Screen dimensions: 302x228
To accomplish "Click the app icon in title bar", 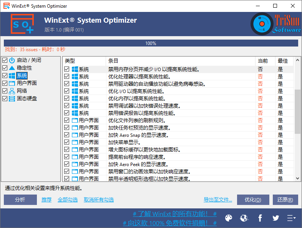I will coord(7,6).
